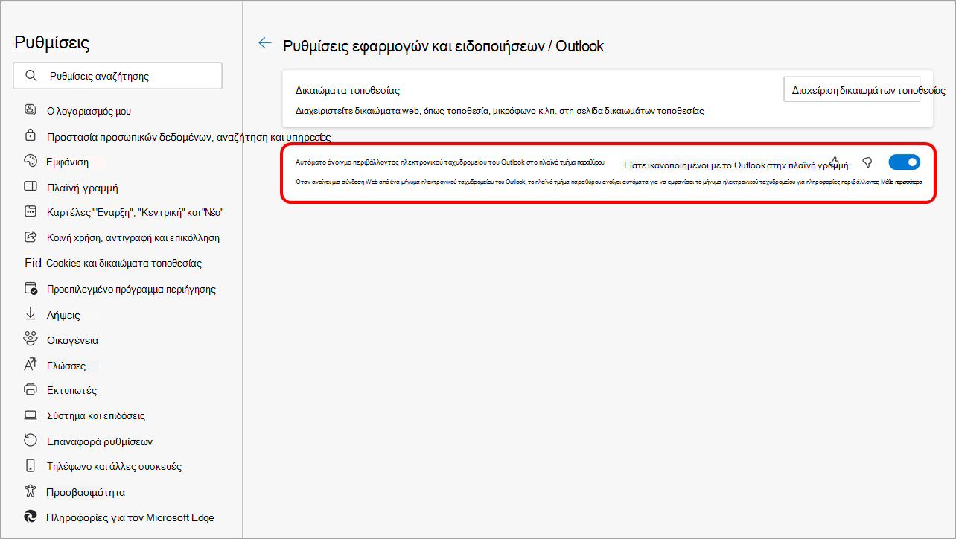Image resolution: width=956 pixels, height=539 pixels.
Task: Click the Αυτόματο άνοιγμα περιβάλλοντος setting label
Action: 450,162
